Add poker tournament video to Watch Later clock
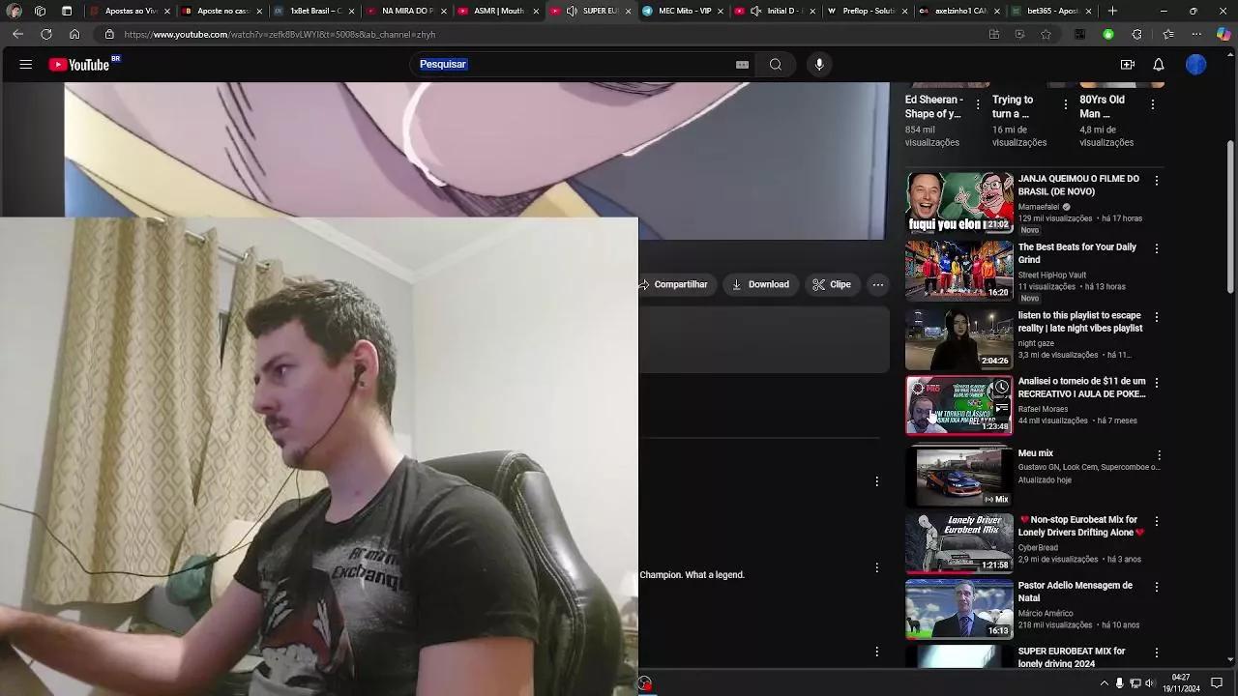 coord(1001,388)
